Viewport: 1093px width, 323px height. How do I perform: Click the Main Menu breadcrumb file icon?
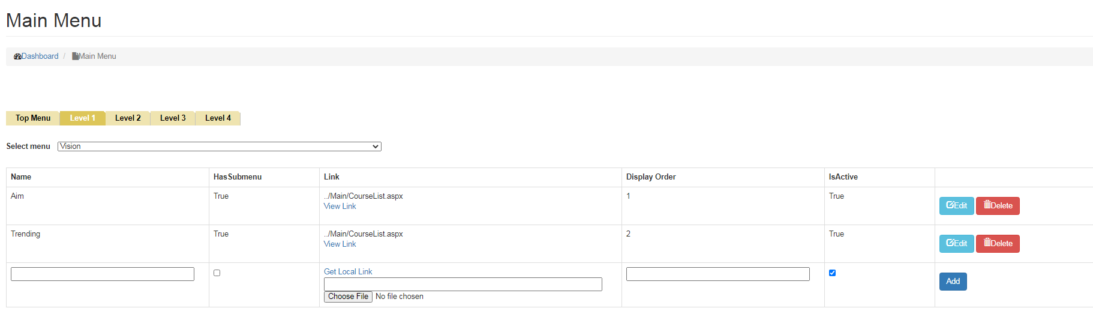pos(76,56)
